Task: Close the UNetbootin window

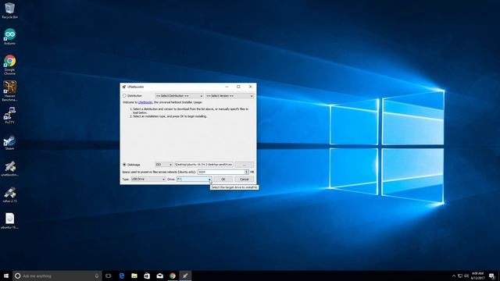Action: 250,87
